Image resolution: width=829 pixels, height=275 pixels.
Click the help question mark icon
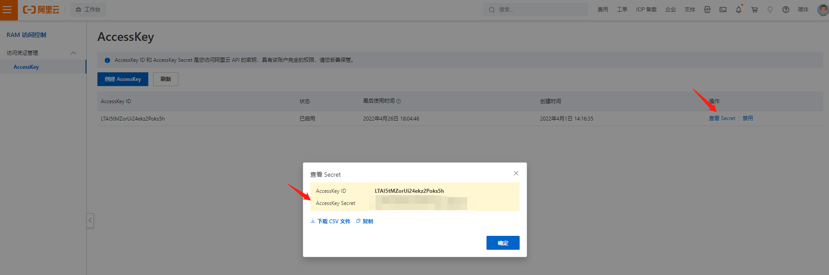[786, 10]
